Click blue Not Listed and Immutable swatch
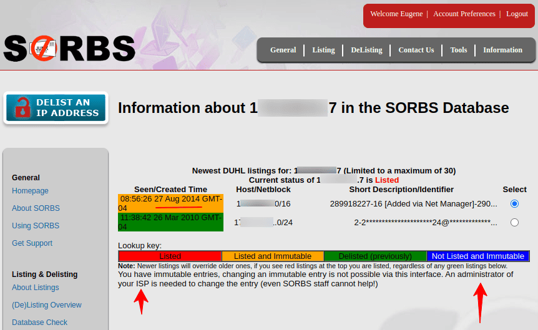This screenshot has width=538, height=330. coord(477,256)
